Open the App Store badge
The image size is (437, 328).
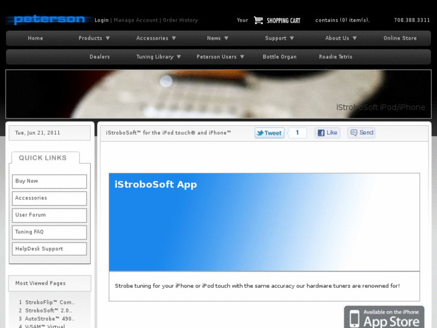pos(384,317)
